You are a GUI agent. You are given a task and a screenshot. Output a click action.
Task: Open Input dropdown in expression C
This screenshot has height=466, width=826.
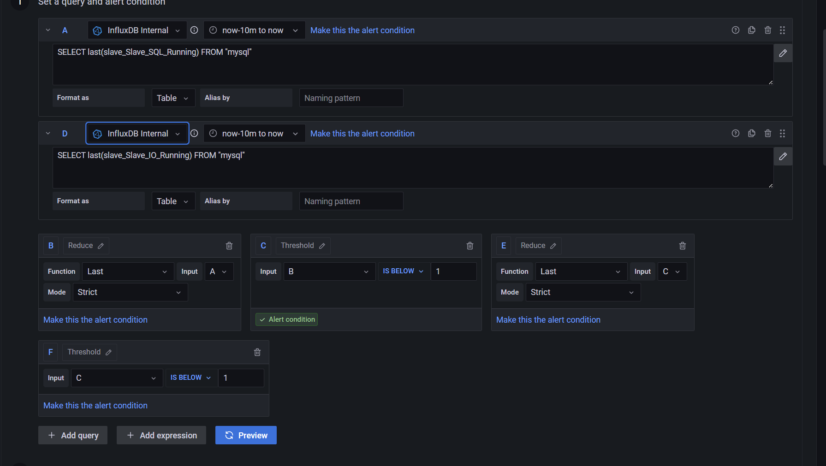[329, 271]
